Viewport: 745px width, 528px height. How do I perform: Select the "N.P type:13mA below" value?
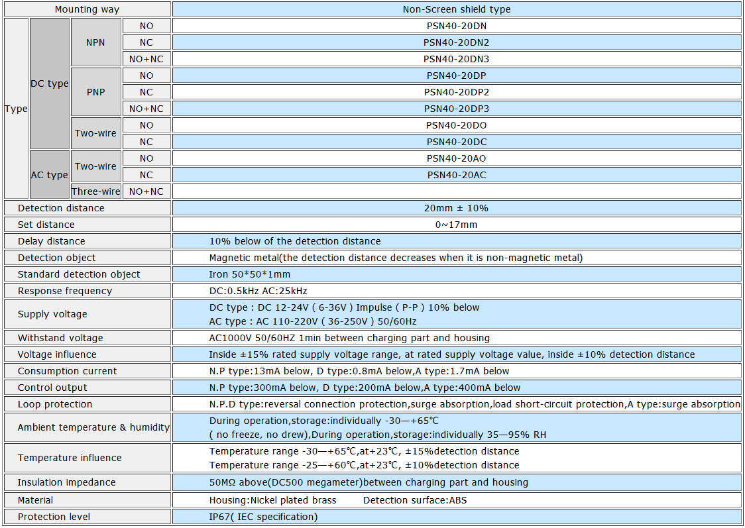(359, 371)
